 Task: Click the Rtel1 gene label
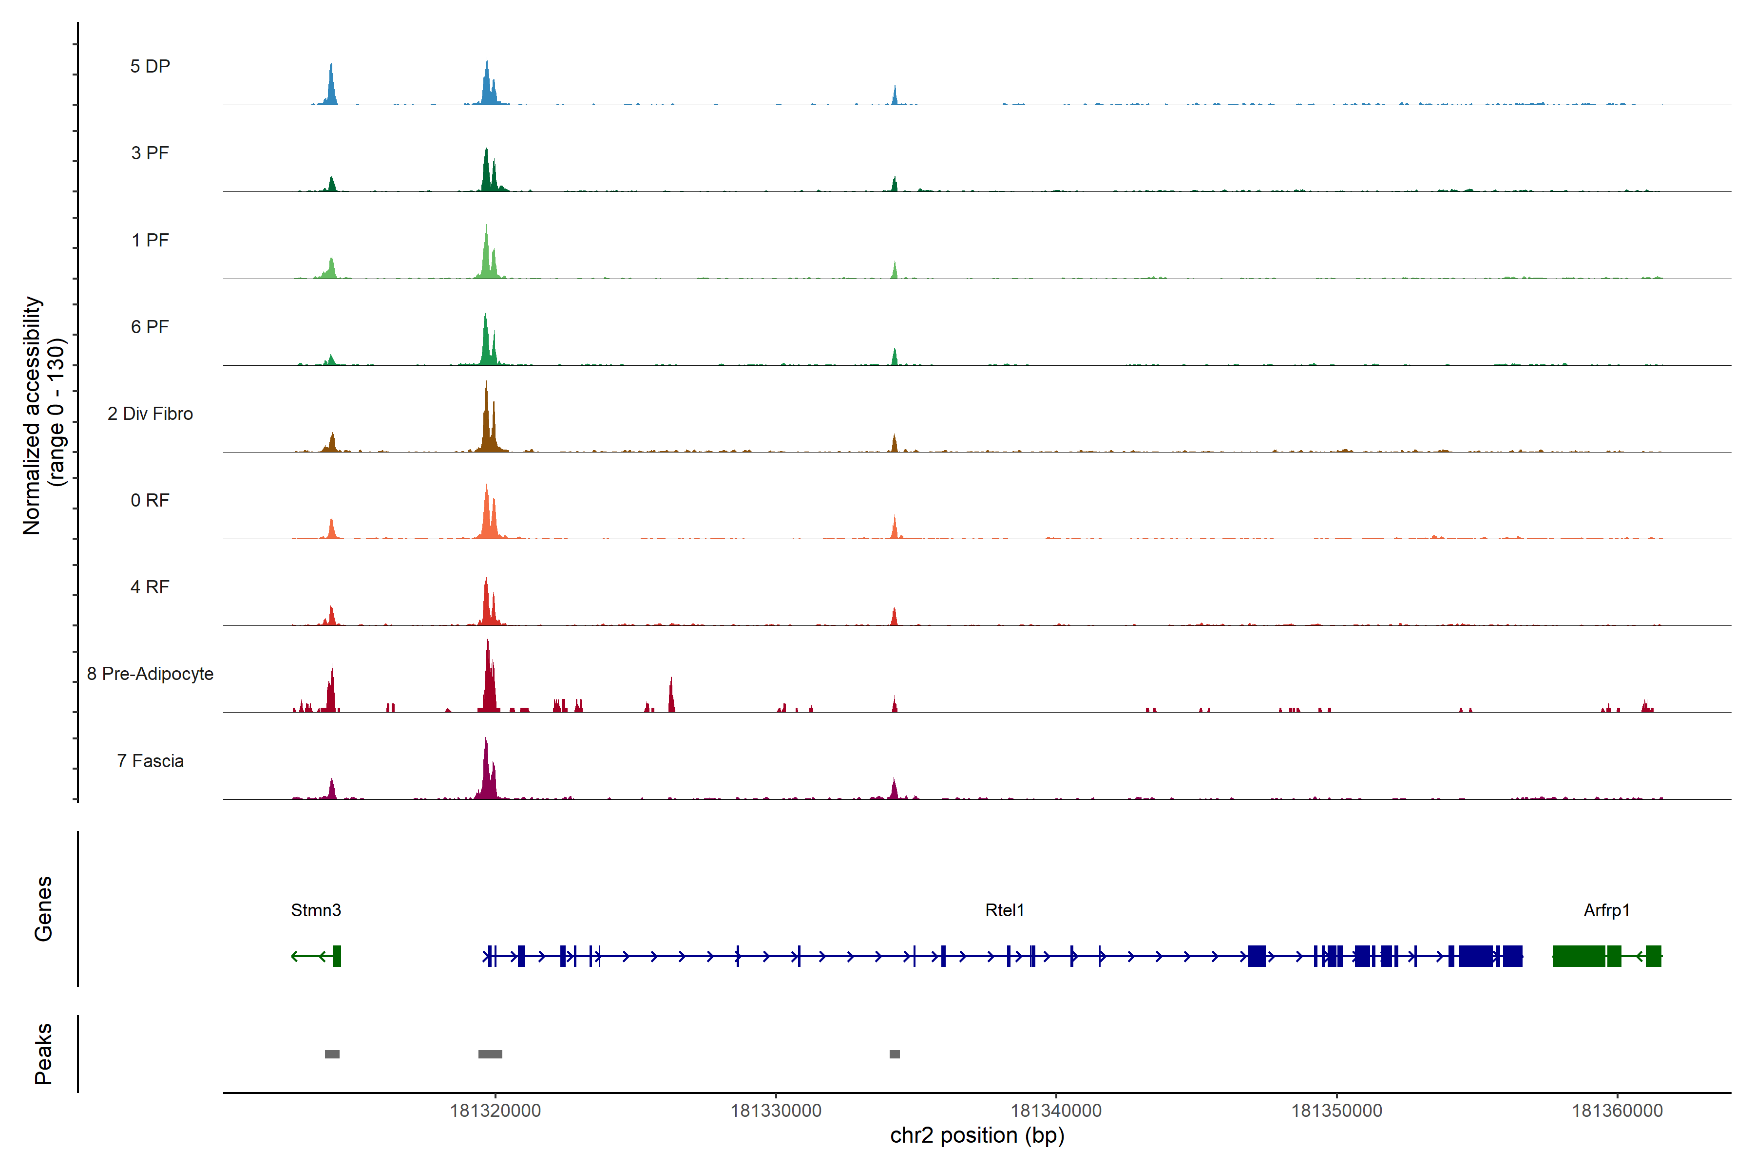1004,909
